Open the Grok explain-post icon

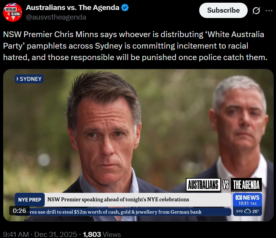tap(256, 11)
